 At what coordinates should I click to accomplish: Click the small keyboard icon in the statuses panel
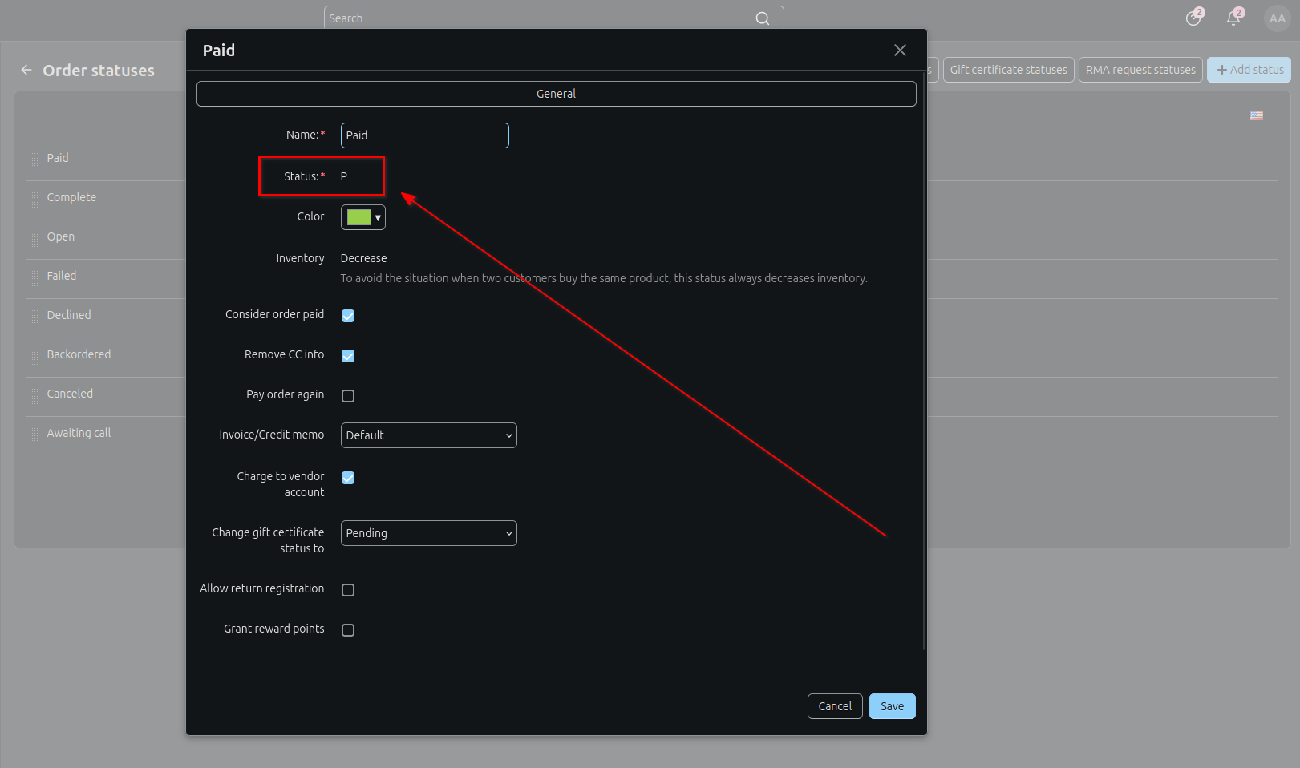(x=1257, y=116)
